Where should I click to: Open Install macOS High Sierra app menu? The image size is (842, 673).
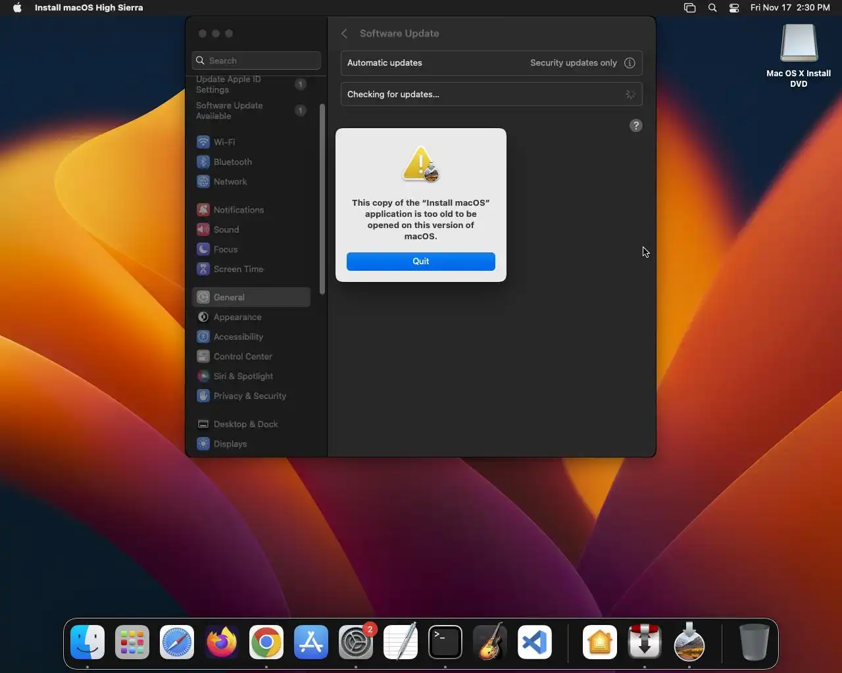pos(89,8)
